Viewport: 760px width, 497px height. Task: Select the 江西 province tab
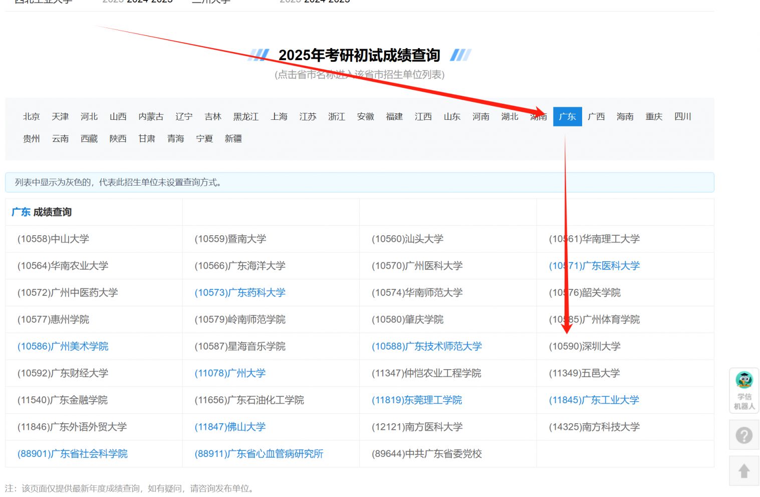click(x=423, y=116)
